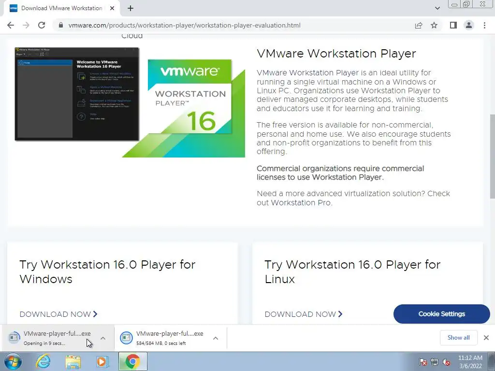Open the Chrome profile avatar
Viewport: 495px width, 371px height.
point(469,25)
